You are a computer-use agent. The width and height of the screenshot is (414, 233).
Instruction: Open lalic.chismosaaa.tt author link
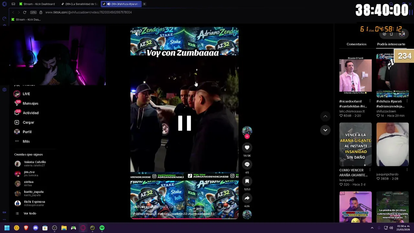click(352, 111)
